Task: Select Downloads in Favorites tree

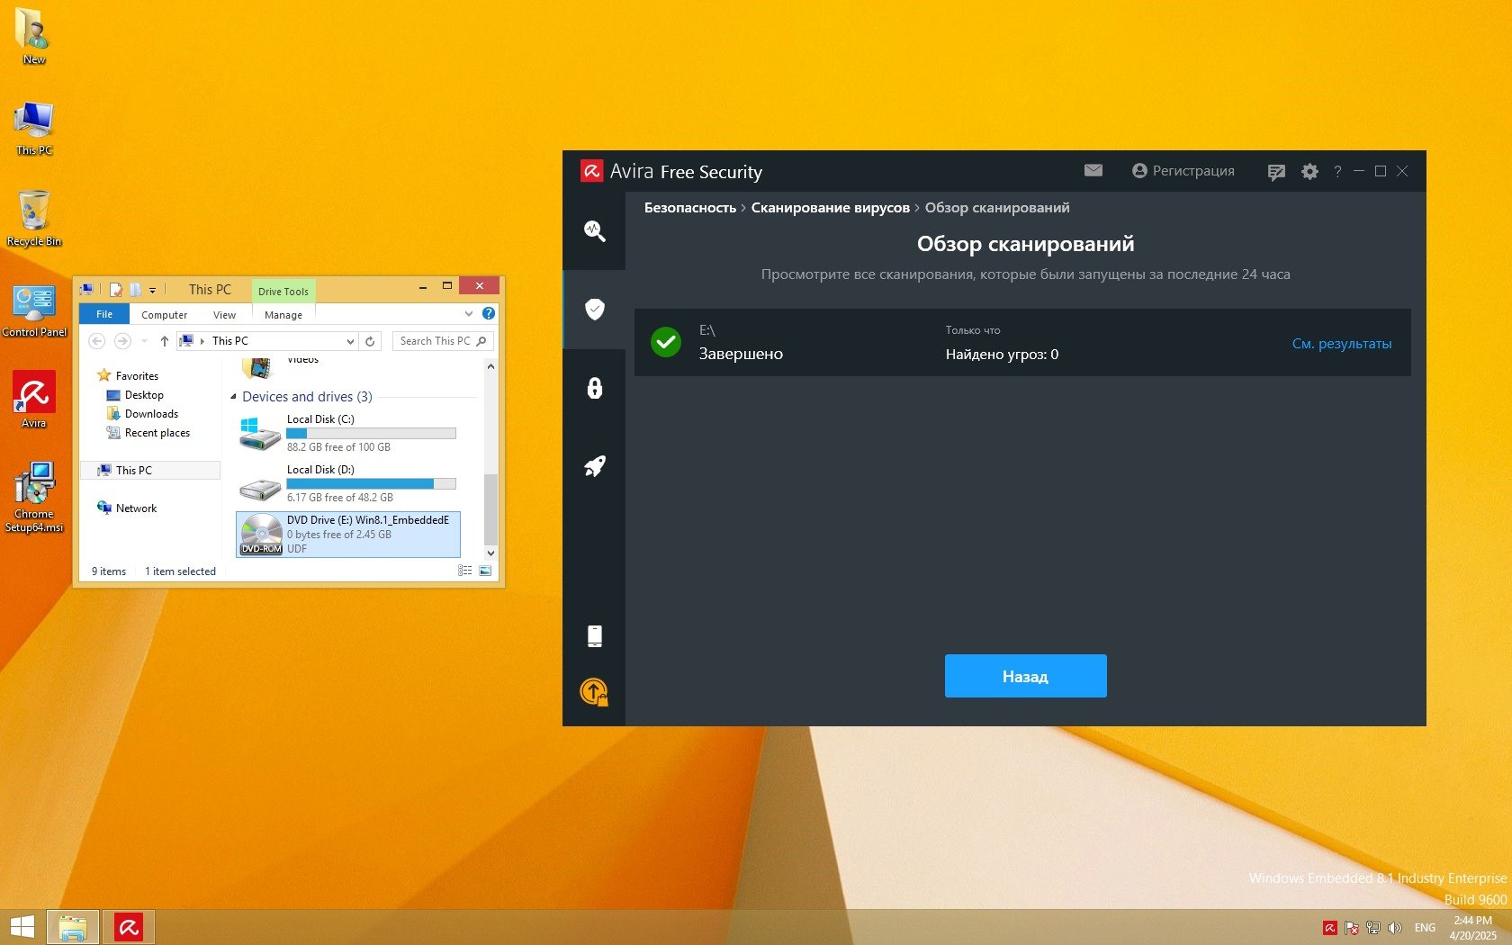Action: pos(151,414)
